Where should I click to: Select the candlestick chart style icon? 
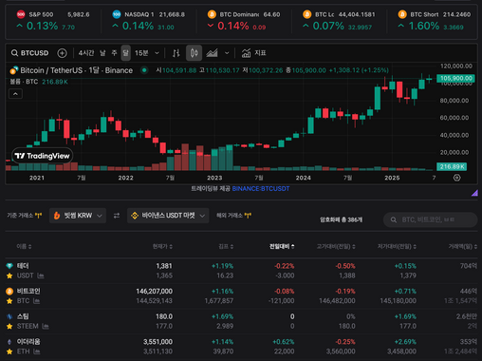pos(194,53)
